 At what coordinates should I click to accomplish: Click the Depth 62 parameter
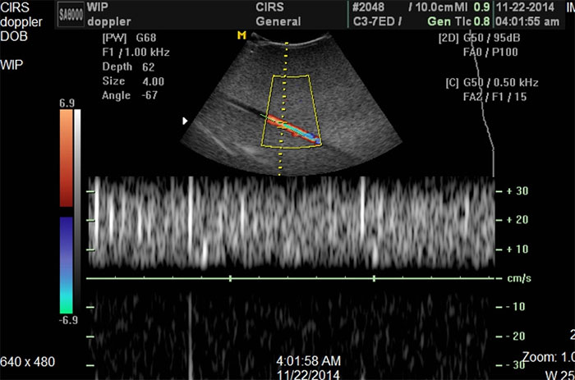[128, 66]
